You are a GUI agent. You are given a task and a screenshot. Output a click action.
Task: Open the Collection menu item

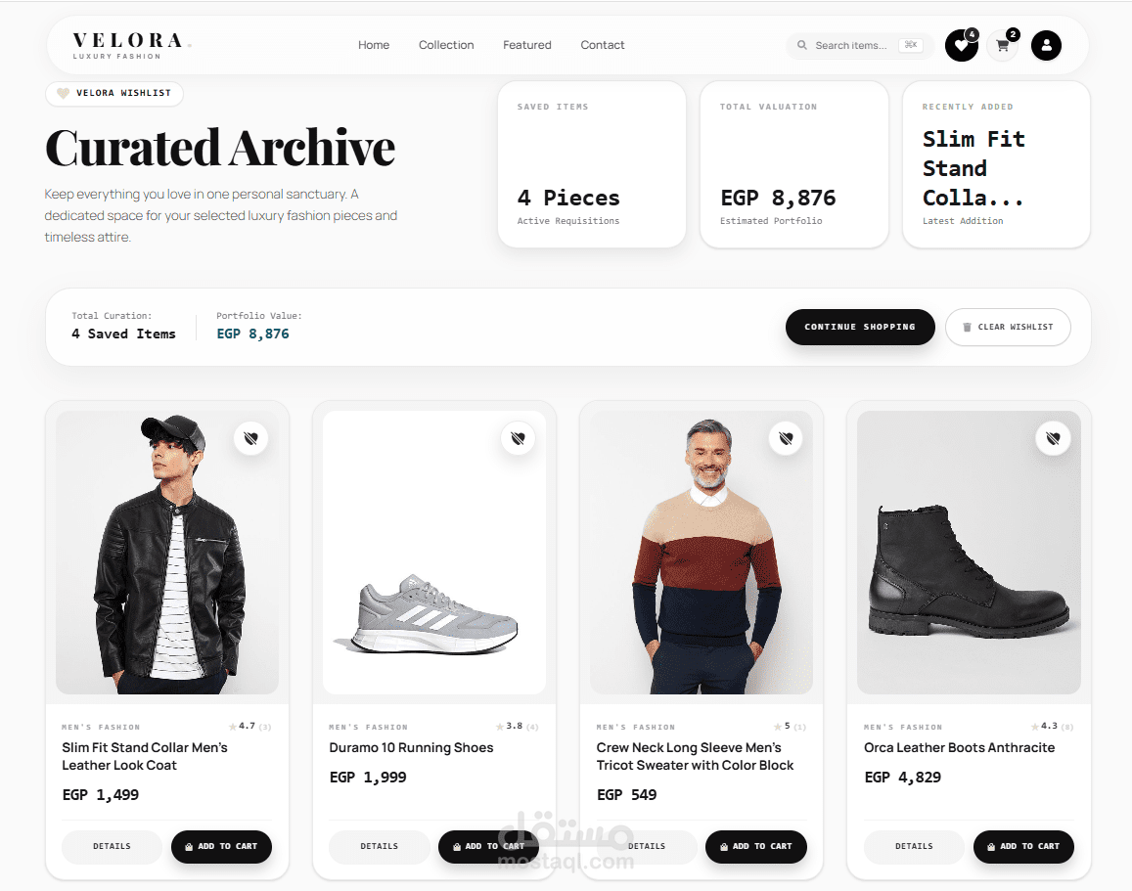pyautogui.click(x=446, y=45)
